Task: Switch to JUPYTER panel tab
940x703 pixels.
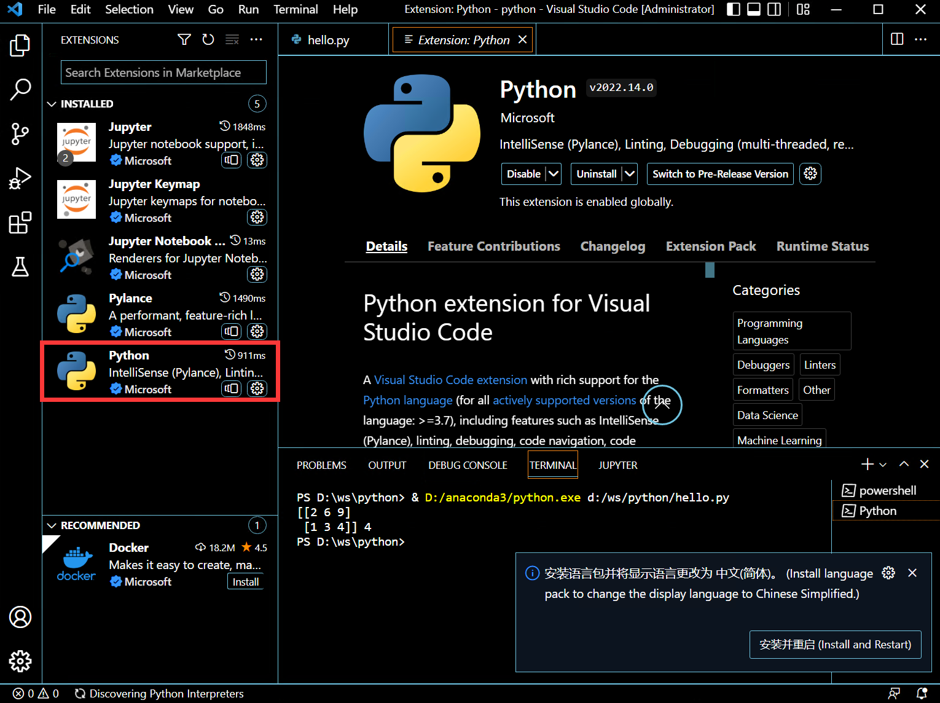Action: [x=618, y=465]
